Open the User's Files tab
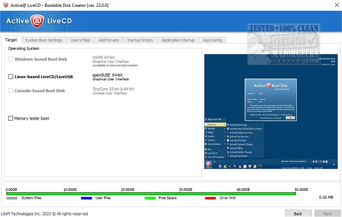The width and height of the screenshot is (342, 217). point(81,40)
